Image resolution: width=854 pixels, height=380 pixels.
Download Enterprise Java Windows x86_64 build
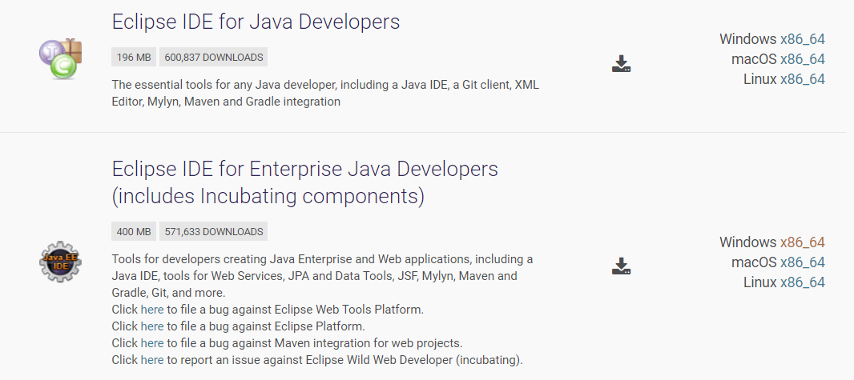(802, 242)
